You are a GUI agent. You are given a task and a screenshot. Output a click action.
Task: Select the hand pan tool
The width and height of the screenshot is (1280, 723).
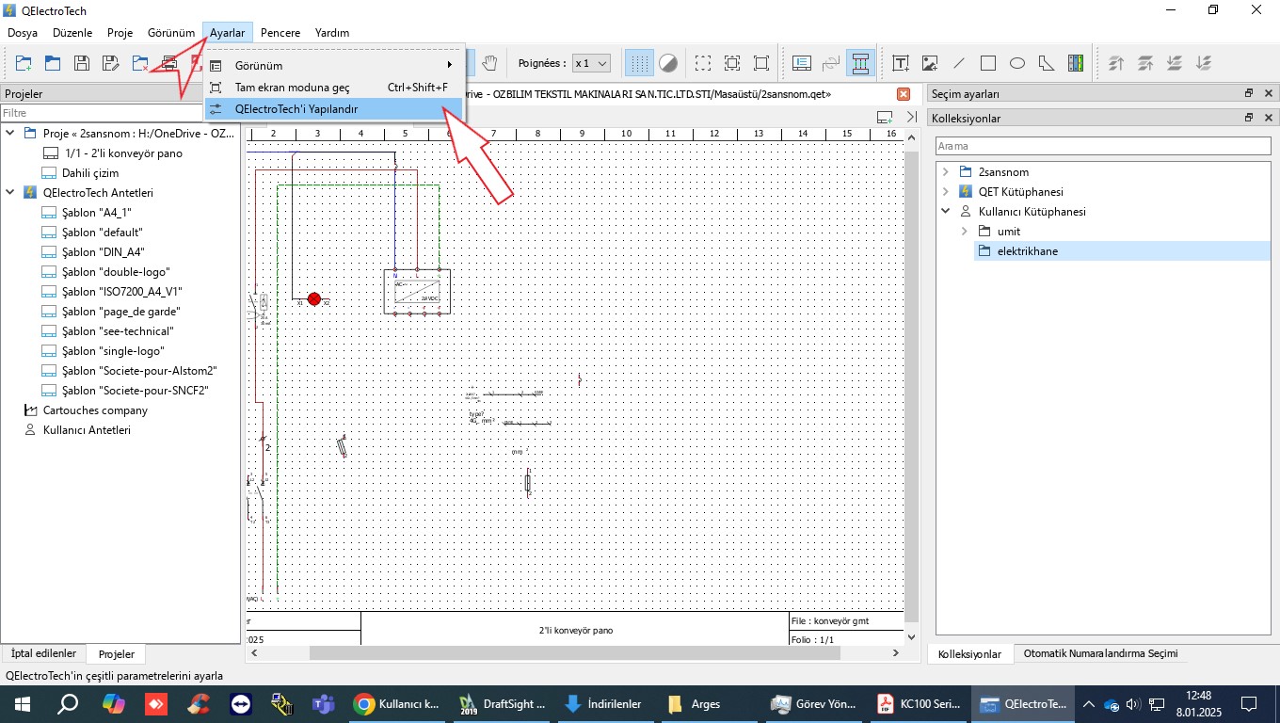(x=489, y=63)
